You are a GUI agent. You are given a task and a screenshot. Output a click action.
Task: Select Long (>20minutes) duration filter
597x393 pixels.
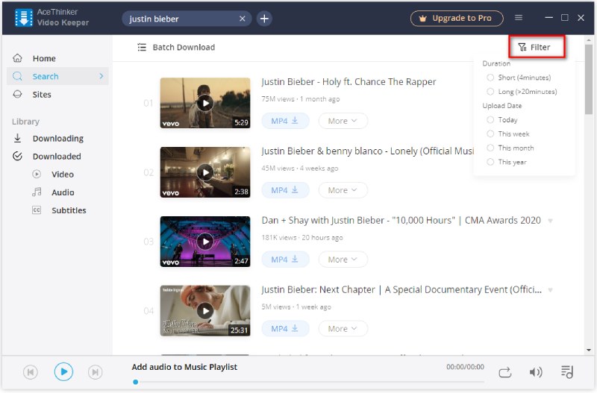tap(522, 92)
